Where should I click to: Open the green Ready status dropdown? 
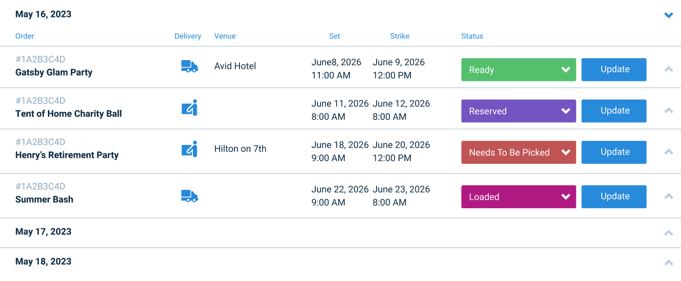click(x=518, y=70)
